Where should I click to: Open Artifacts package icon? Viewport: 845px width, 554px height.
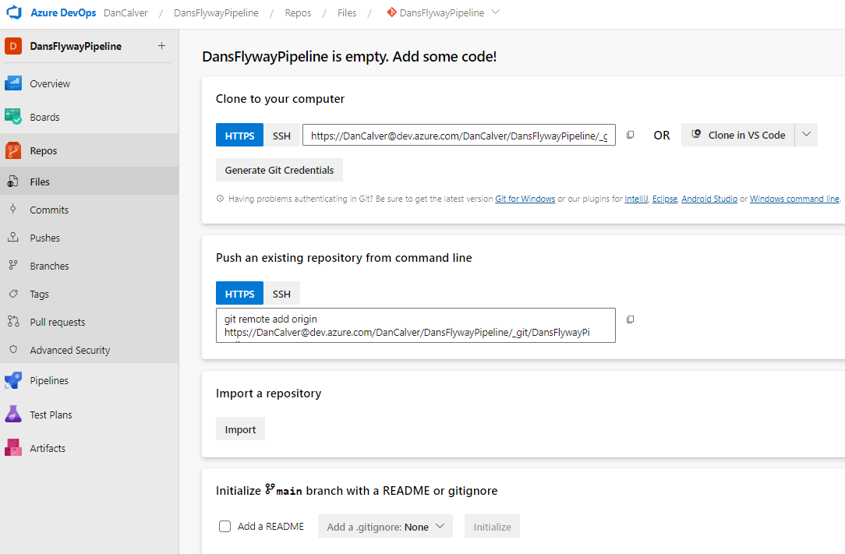[x=13, y=448]
